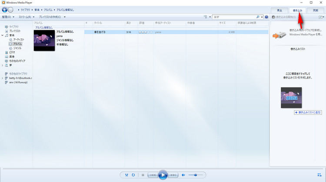The width and height of the screenshot is (326, 182).
Task: Select その他のライブラリ heading
Action: 18,74
